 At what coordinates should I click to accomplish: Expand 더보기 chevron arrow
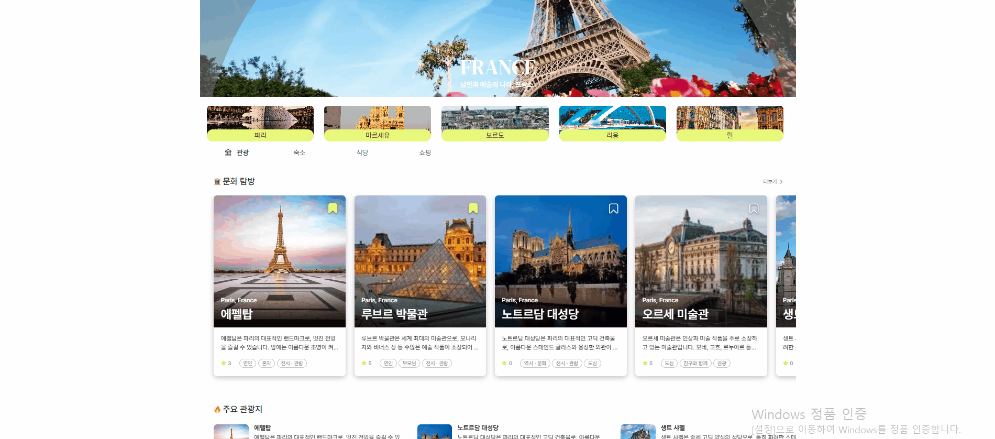[781, 182]
